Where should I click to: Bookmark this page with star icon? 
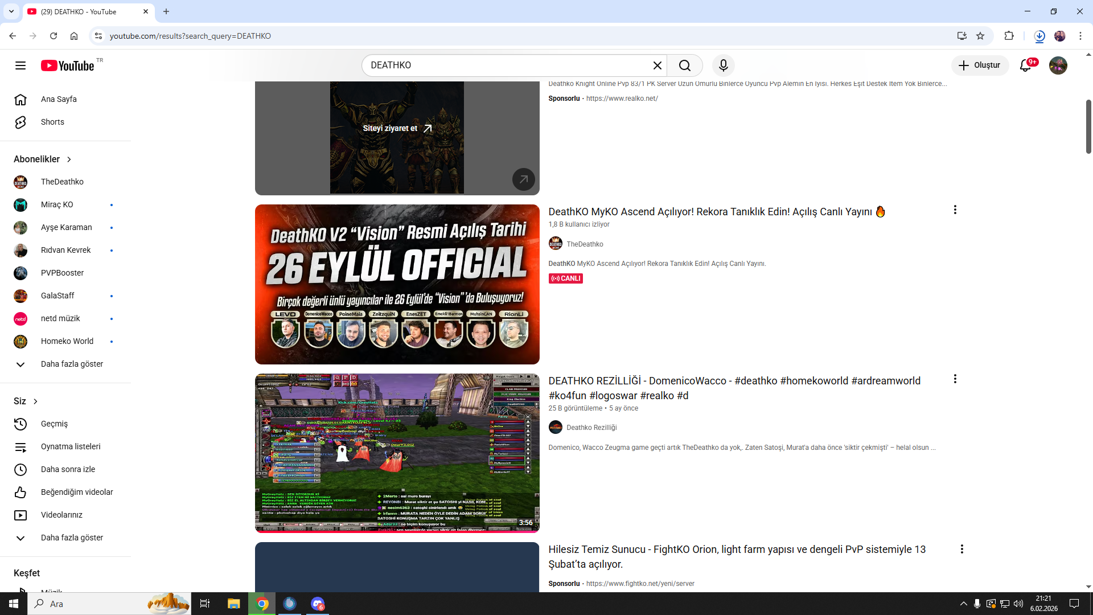(x=980, y=36)
